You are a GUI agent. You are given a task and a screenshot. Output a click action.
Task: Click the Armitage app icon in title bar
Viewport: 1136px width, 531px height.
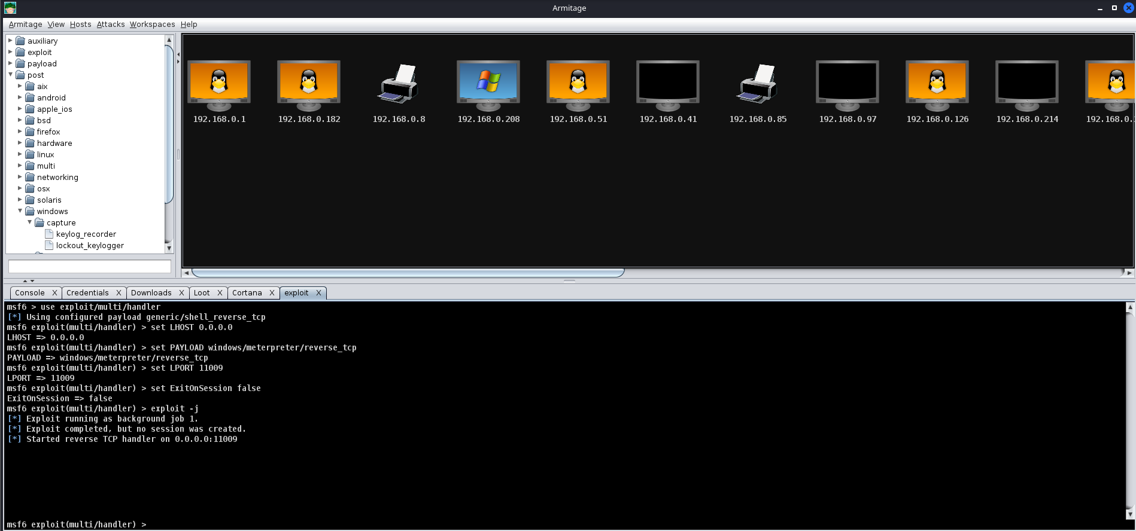coord(10,8)
